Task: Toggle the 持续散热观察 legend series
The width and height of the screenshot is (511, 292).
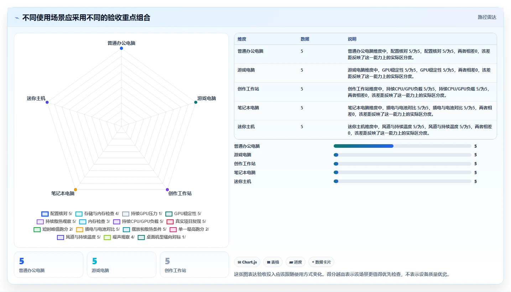Action: [x=56, y=221]
